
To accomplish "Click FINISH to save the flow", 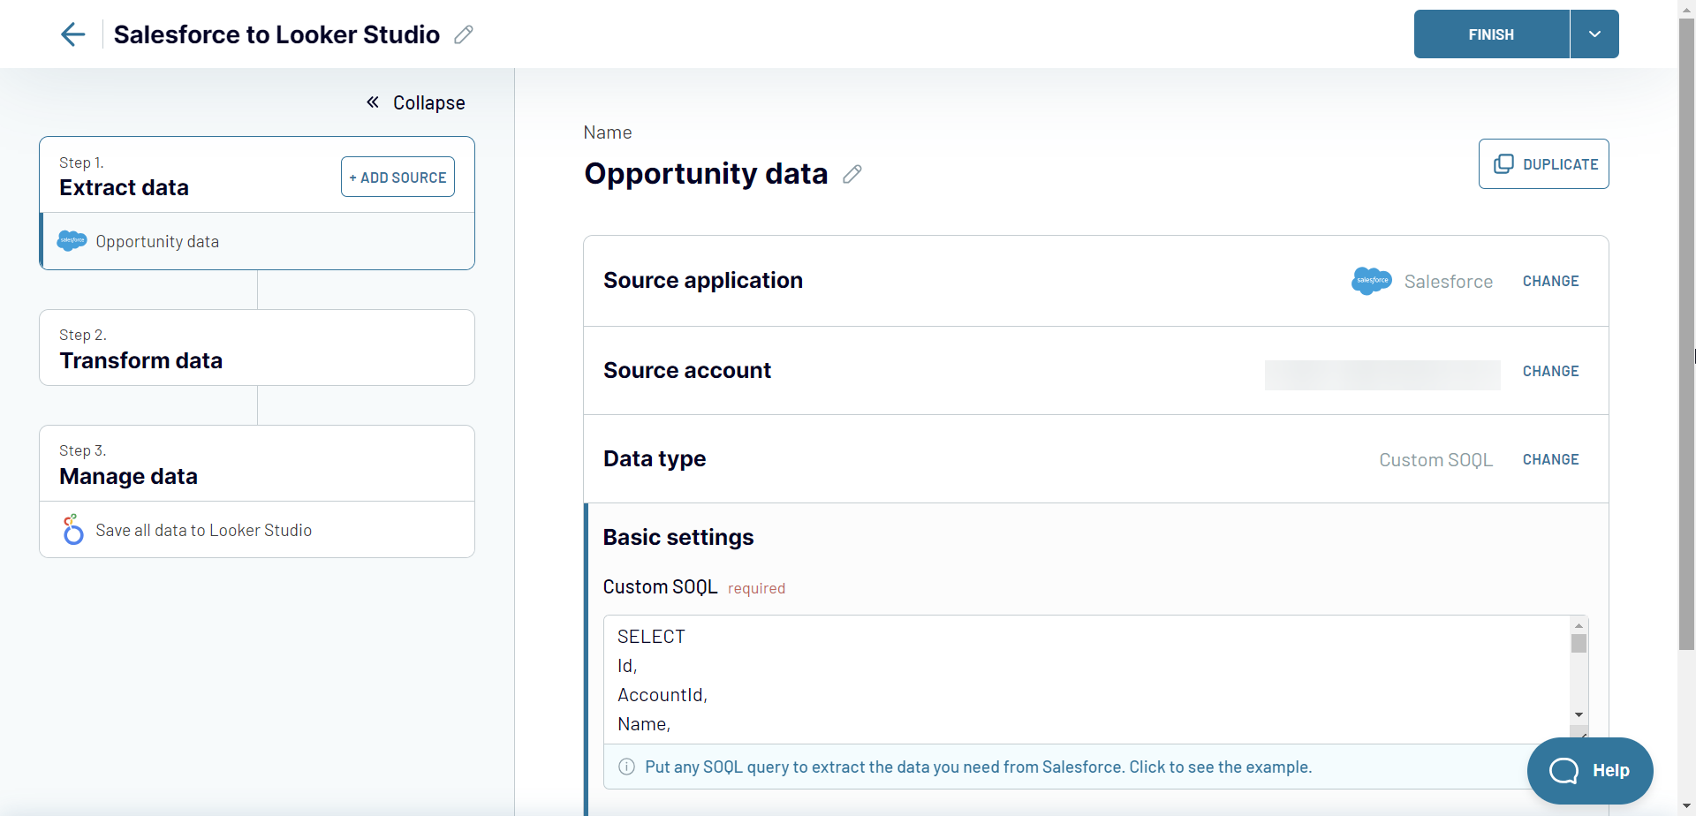I will tap(1490, 34).
